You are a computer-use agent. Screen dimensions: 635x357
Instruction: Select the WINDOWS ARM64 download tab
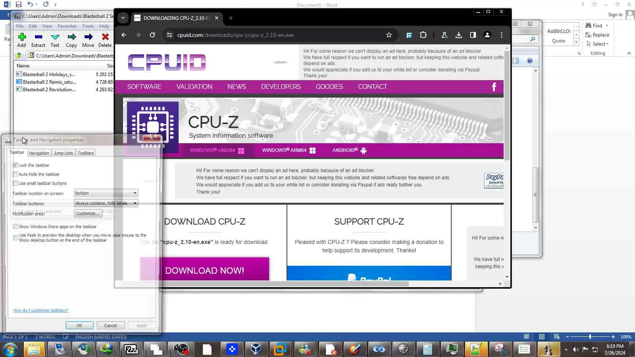(x=289, y=150)
